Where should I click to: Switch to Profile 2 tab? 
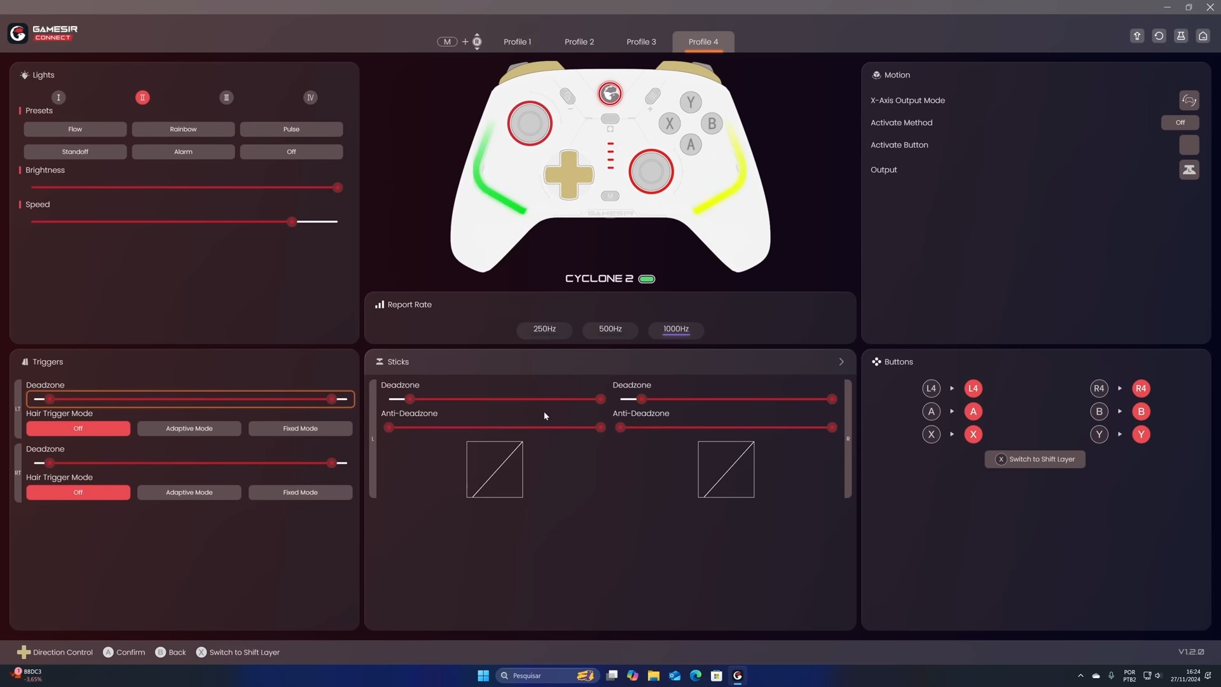[x=579, y=42]
